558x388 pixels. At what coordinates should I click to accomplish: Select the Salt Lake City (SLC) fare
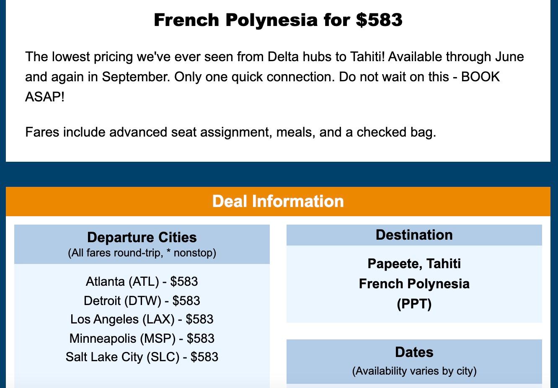pyautogui.click(x=142, y=357)
